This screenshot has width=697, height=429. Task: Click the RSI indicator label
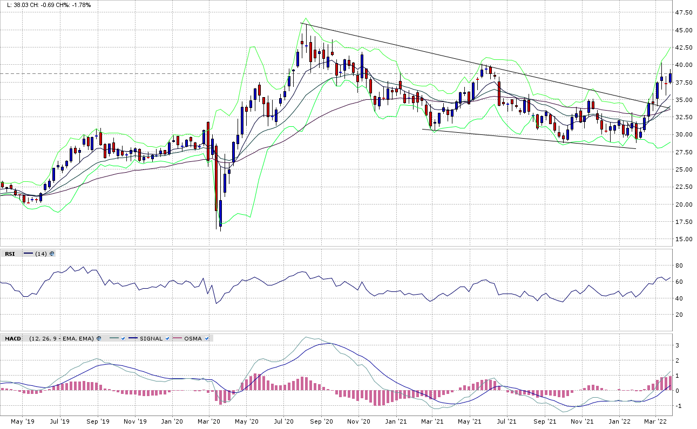pos(10,254)
